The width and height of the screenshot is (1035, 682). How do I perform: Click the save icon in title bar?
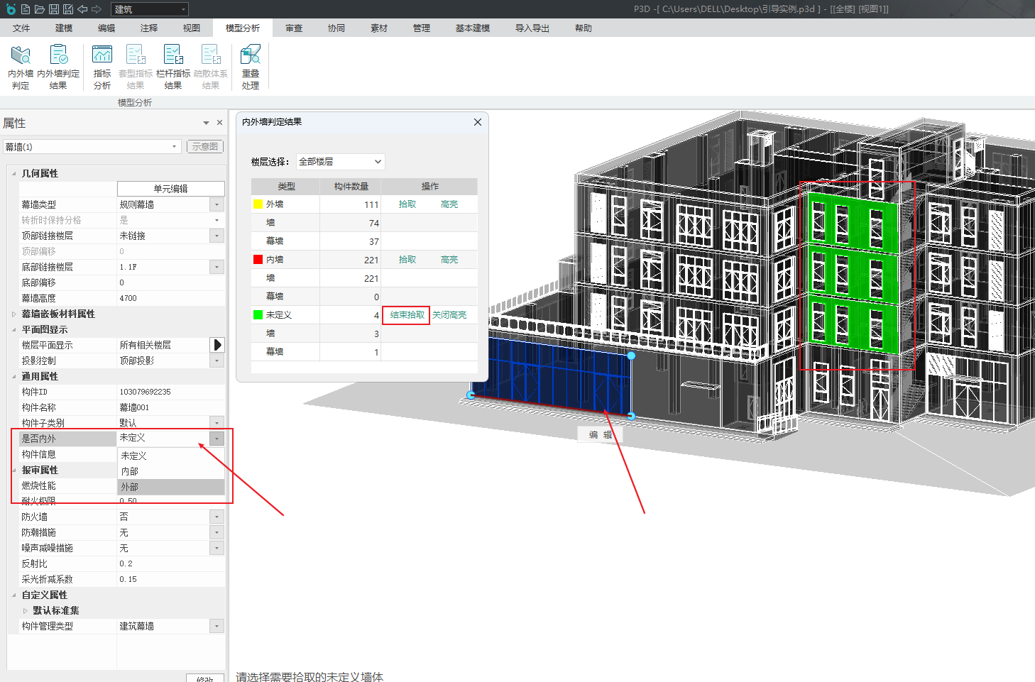[54, 9]
